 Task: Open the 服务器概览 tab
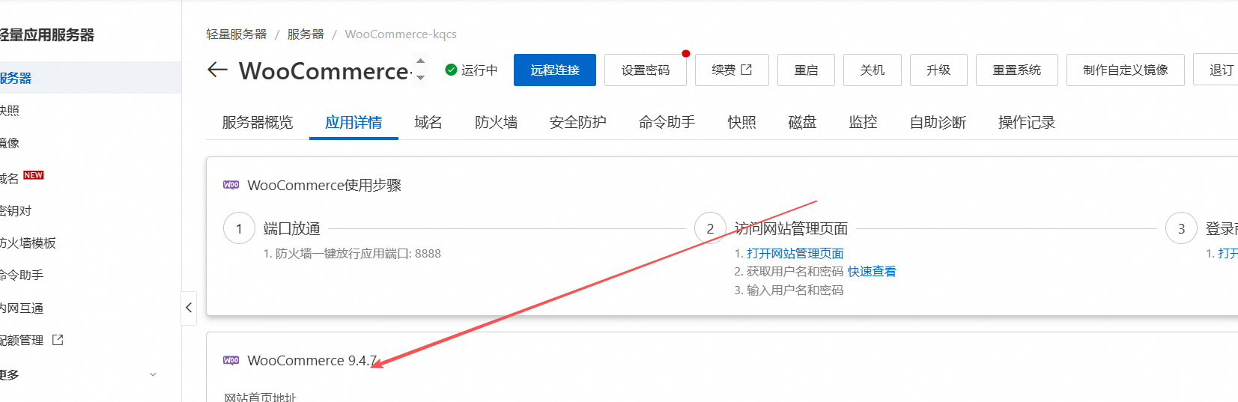[x=258, y=122]
